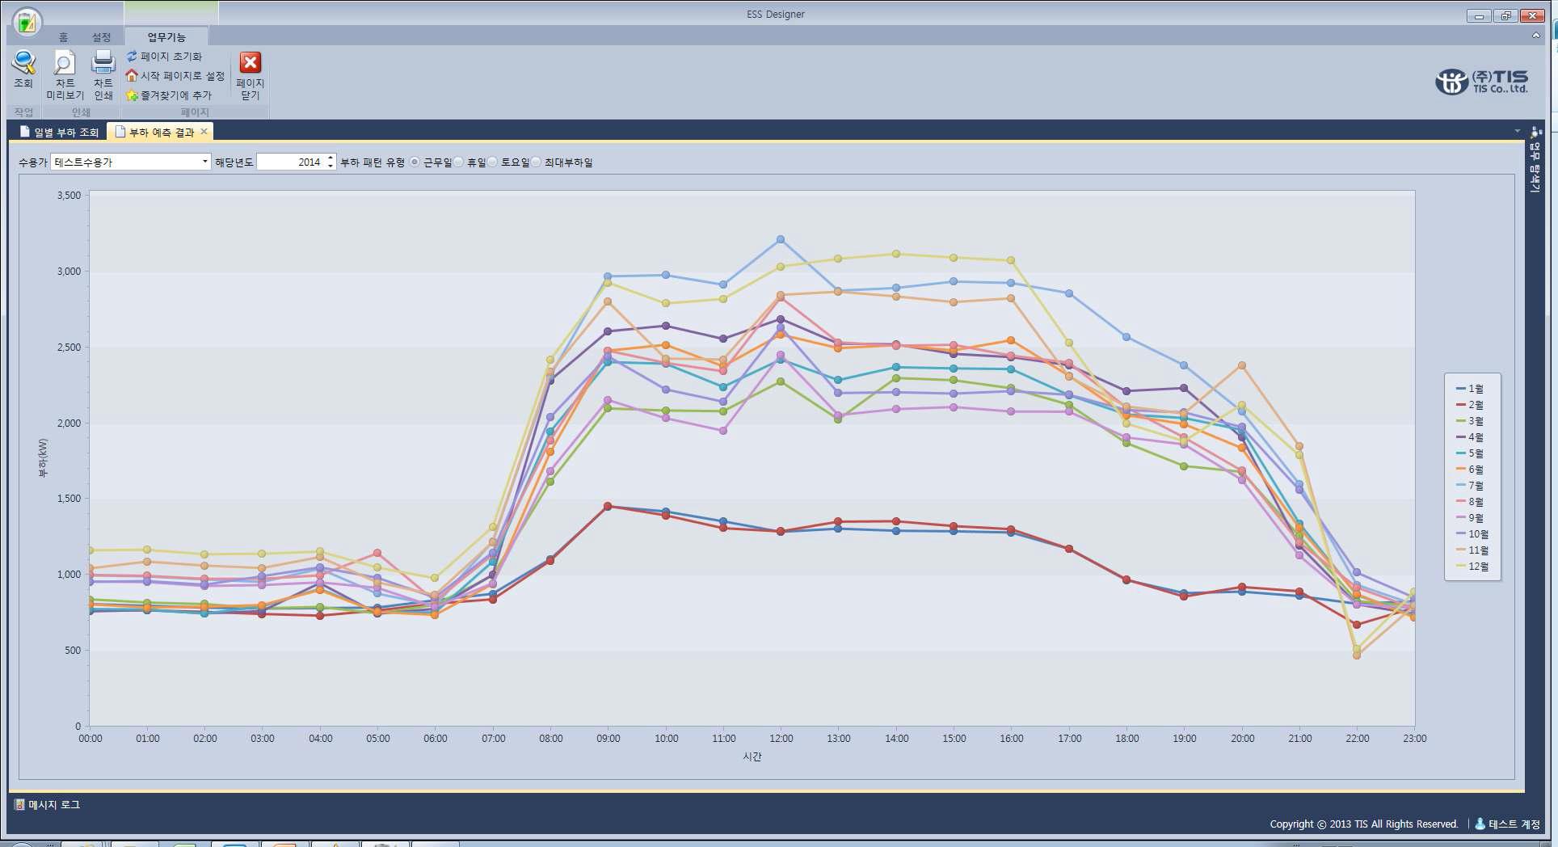Open the 일별 부하 조회 document tab
Viewport: 1558px width, 847px height.
click(x=59, y=132)
